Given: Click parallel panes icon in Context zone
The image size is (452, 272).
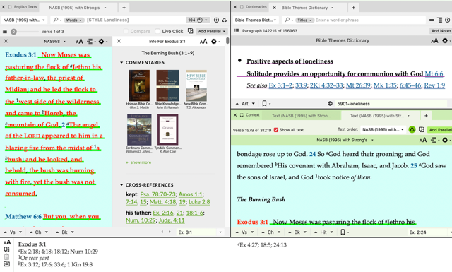Looking at the screenshot, I should (x=422, y=129).
